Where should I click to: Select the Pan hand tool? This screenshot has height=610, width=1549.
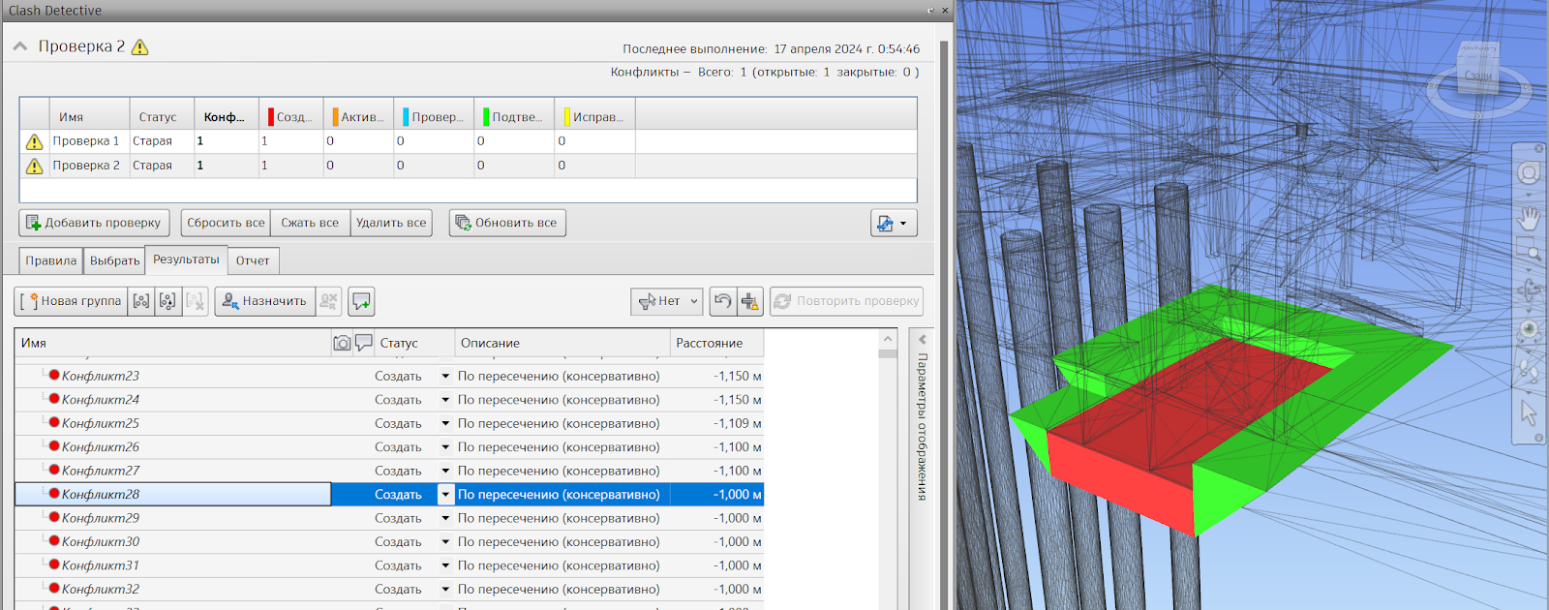[1529, 218]
